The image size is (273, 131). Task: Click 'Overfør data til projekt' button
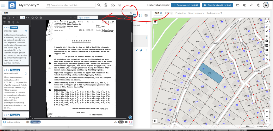tap(218, 5)
